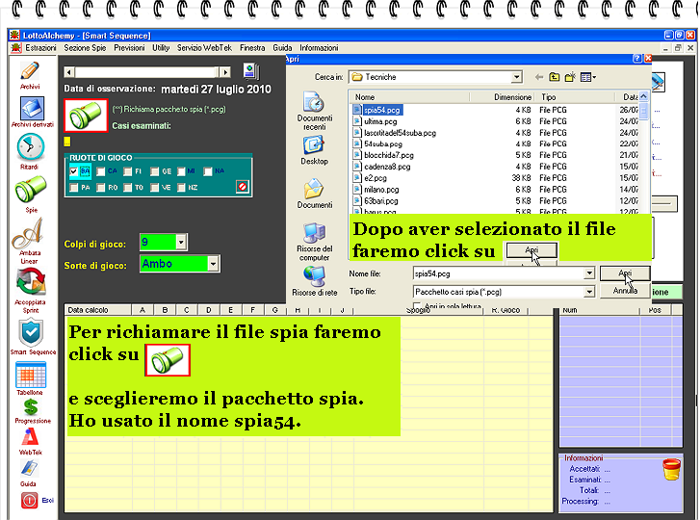Click the dialog help question-mark button

[x=637, y=59]
